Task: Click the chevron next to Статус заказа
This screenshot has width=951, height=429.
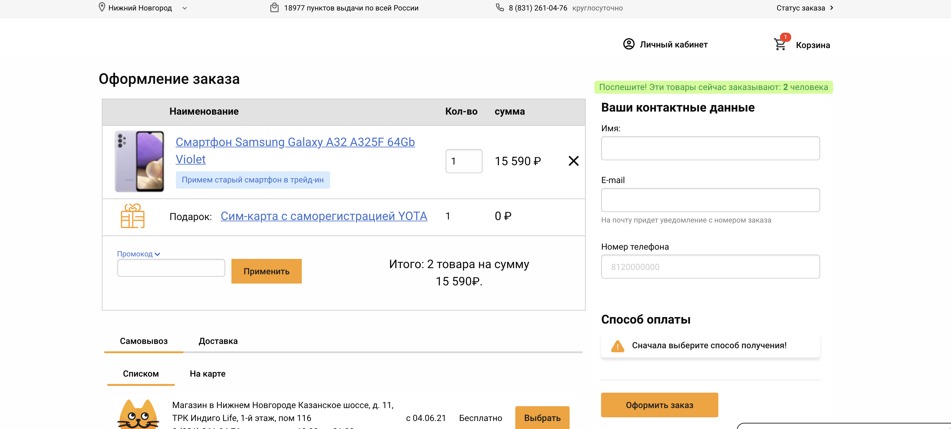Action: [x=831, y=8]
